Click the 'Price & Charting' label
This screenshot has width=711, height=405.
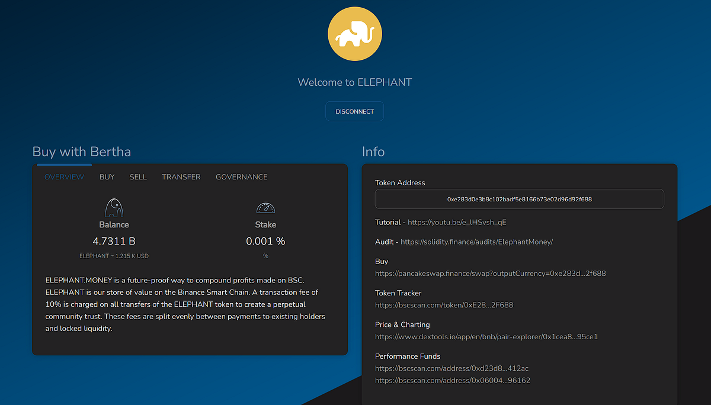402,324
